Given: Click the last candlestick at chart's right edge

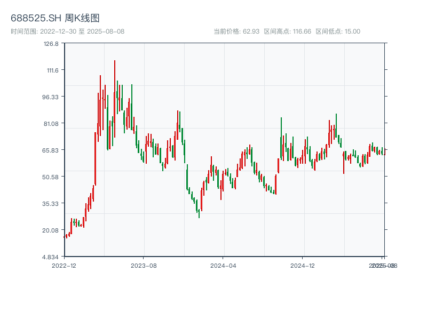Looking at the screenshot, I should (x=384, y=151).
